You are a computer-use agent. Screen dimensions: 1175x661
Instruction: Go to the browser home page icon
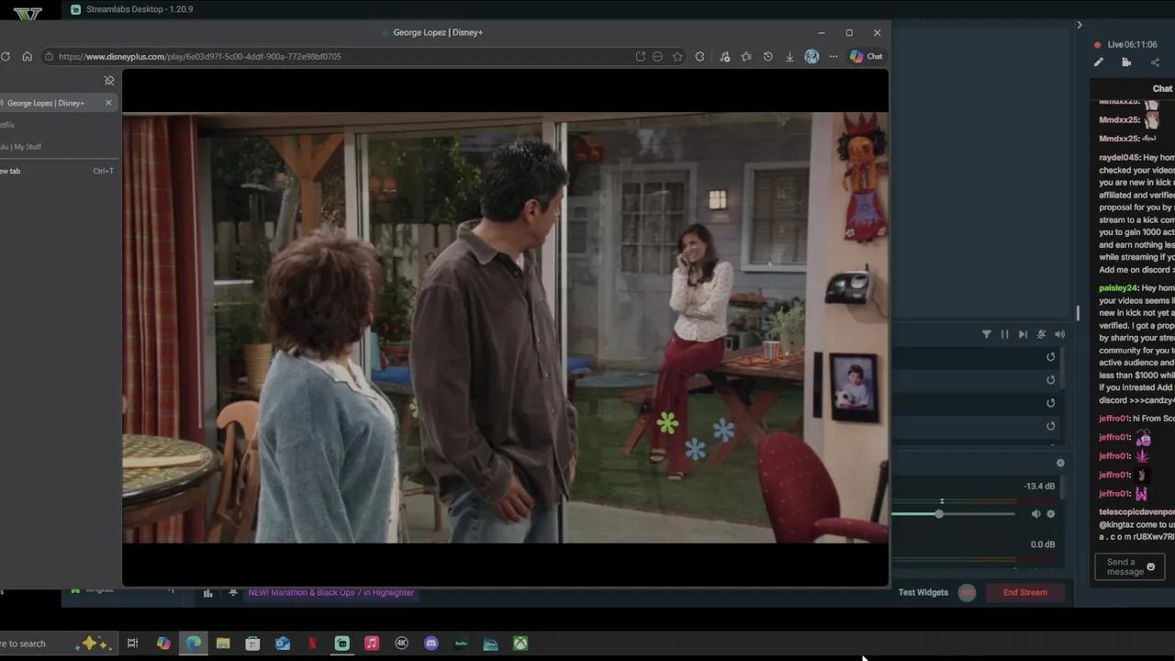(x=27, y=56)
